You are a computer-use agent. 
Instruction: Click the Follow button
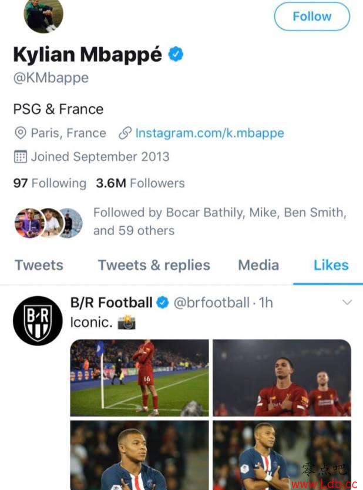(312, 16)
